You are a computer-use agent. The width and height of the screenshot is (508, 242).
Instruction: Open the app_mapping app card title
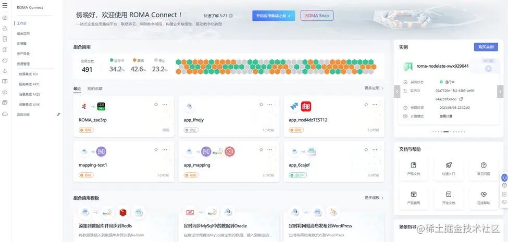point(197,165)
